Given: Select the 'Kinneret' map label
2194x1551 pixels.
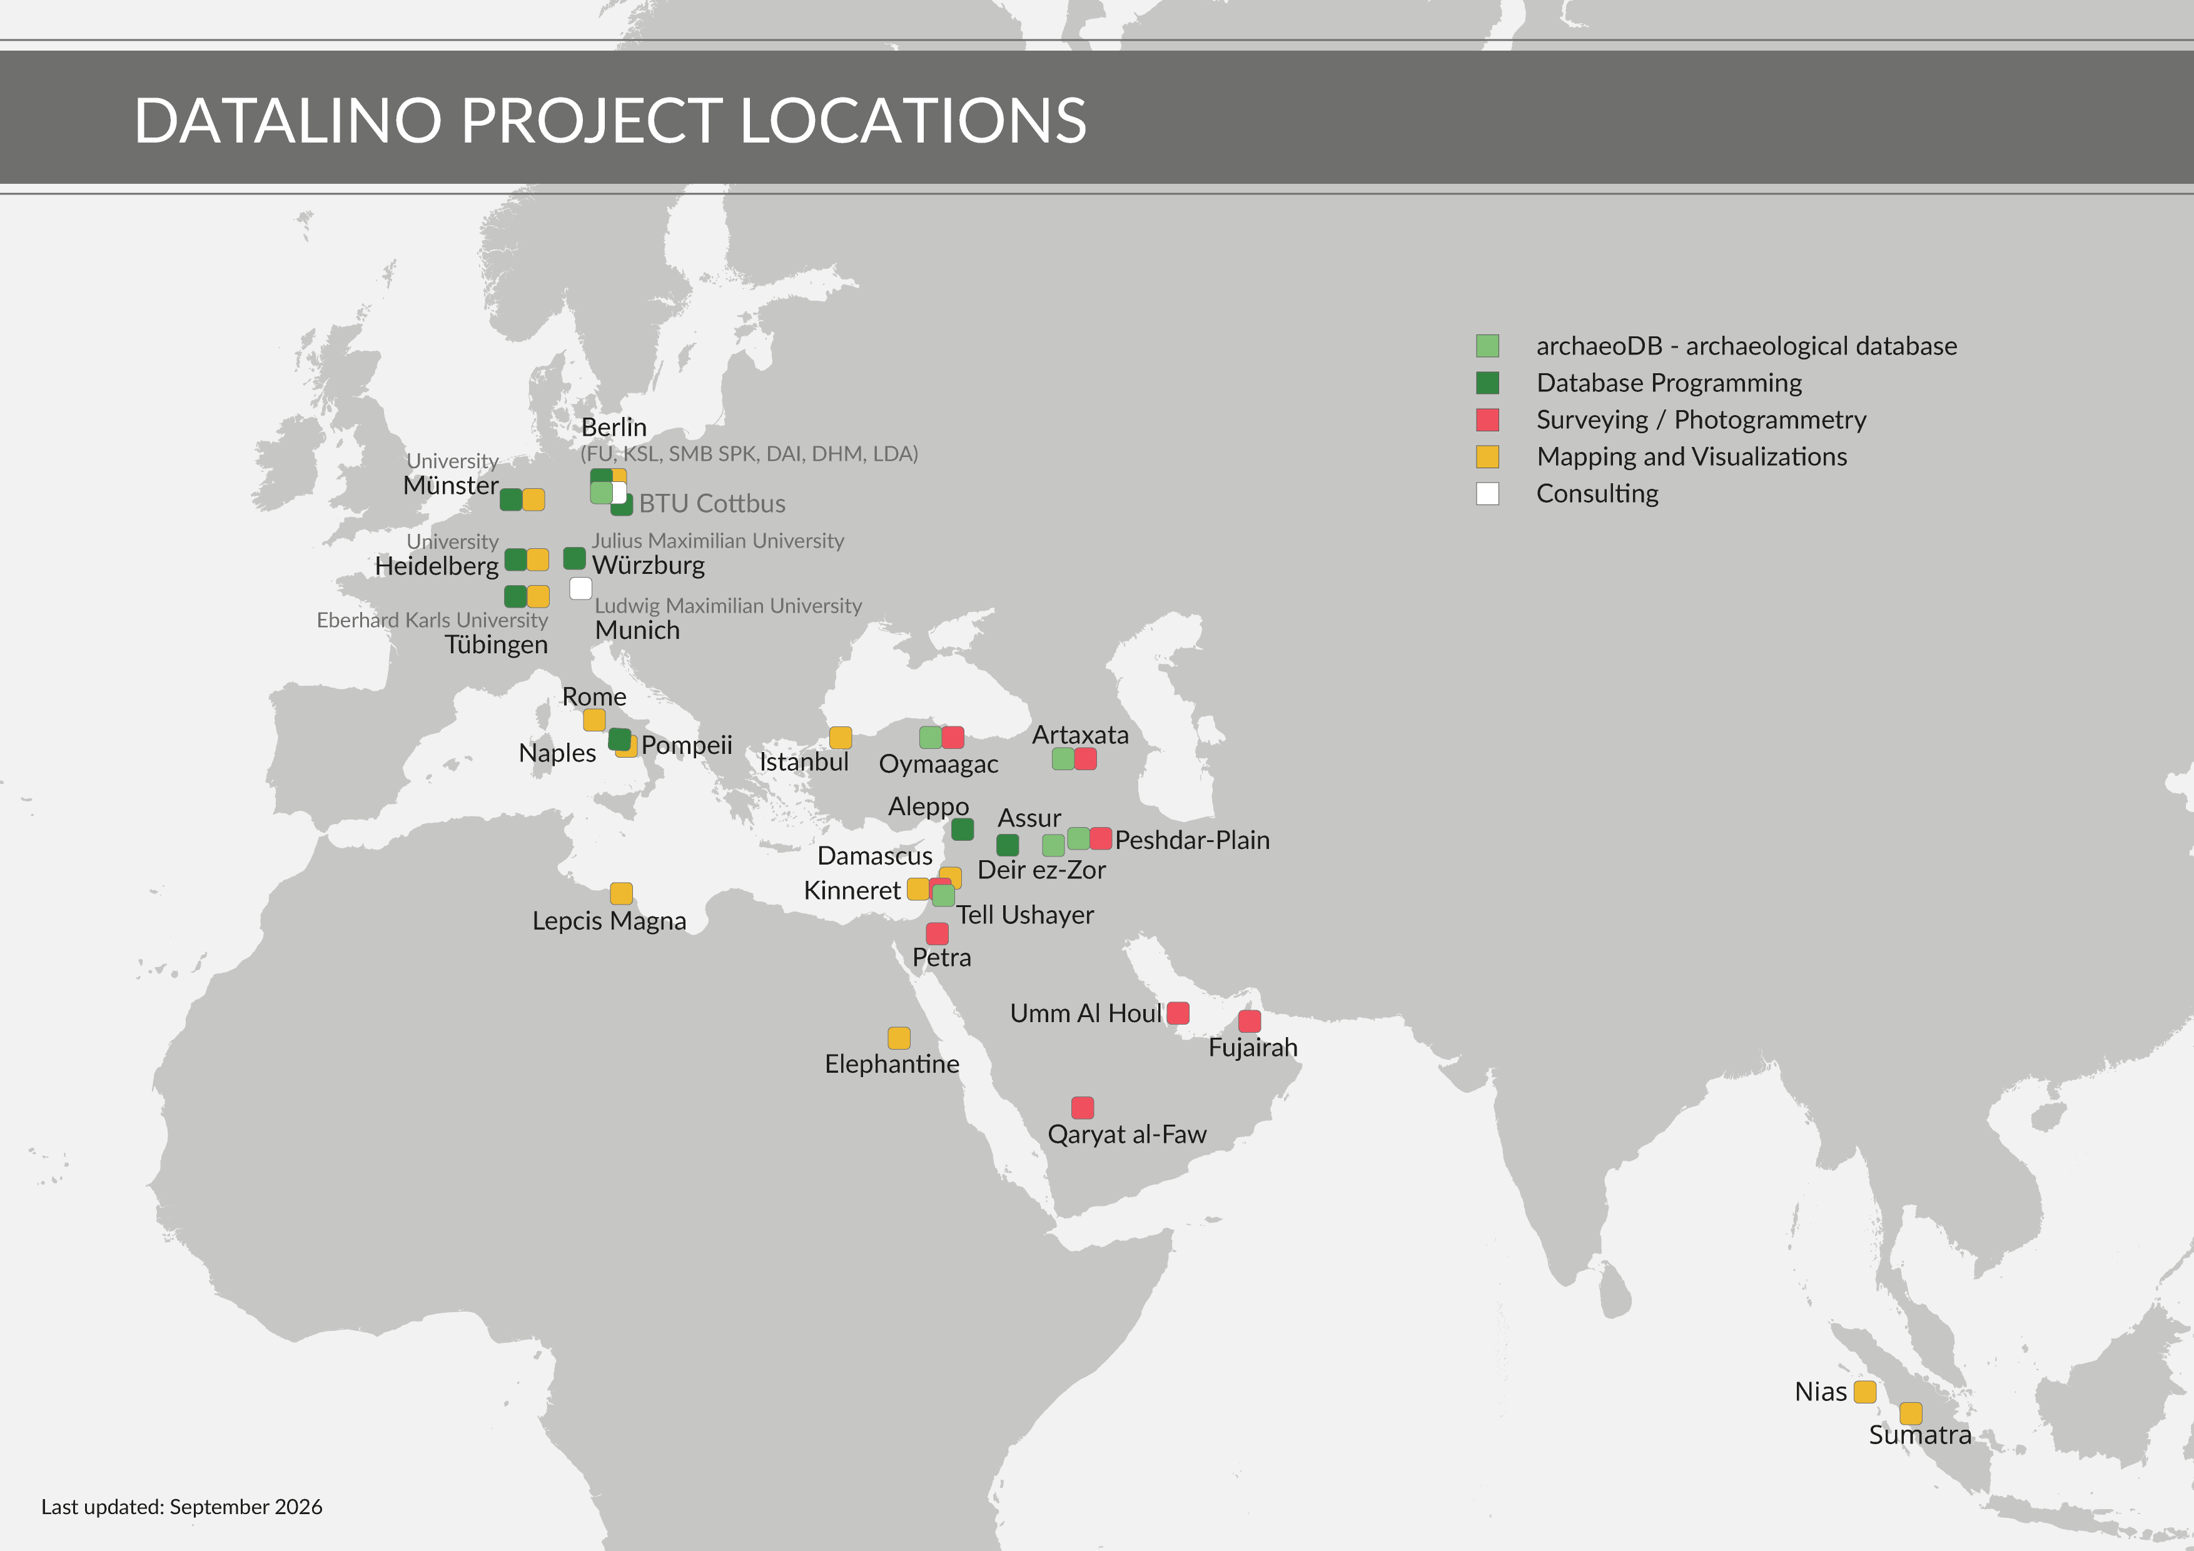Looking at the screenshot, I should click(852, 890).
